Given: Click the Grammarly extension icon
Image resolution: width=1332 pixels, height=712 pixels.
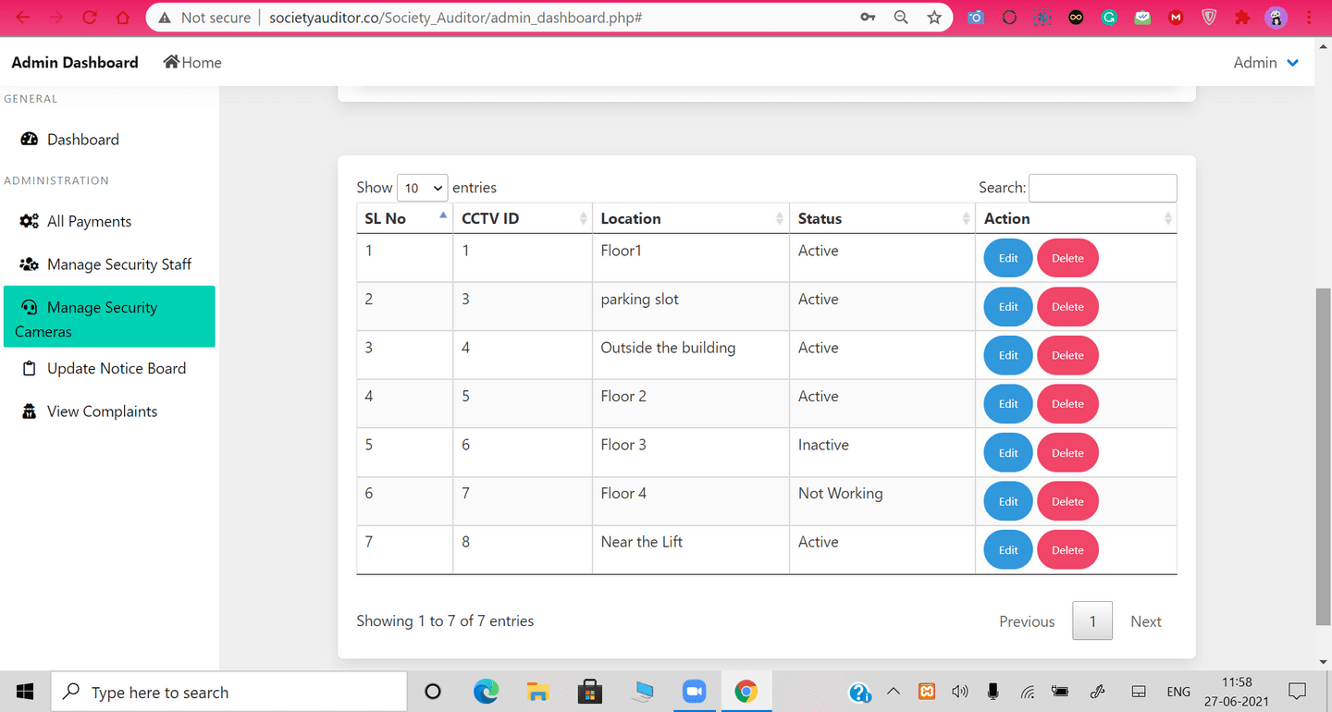Looking at the screenshot, I should coord(1109,18).
